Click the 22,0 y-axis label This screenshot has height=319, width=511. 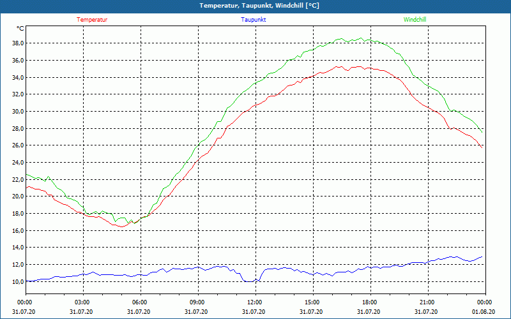tap(18, 179)
